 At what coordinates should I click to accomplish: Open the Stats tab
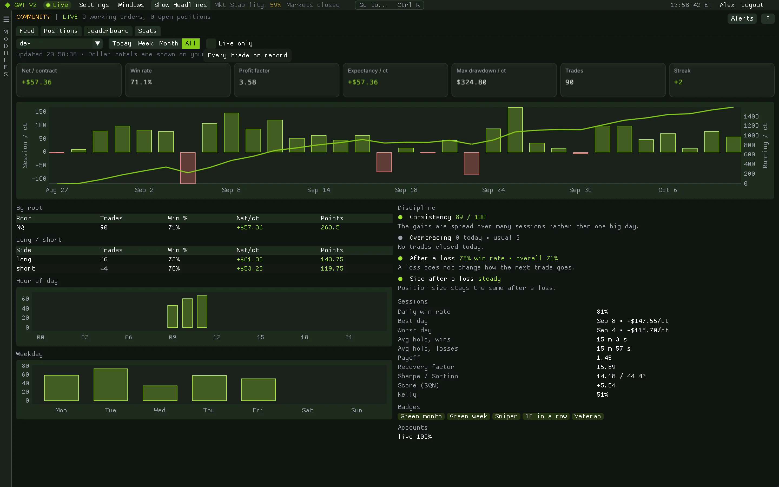click(x=147, y=31)
